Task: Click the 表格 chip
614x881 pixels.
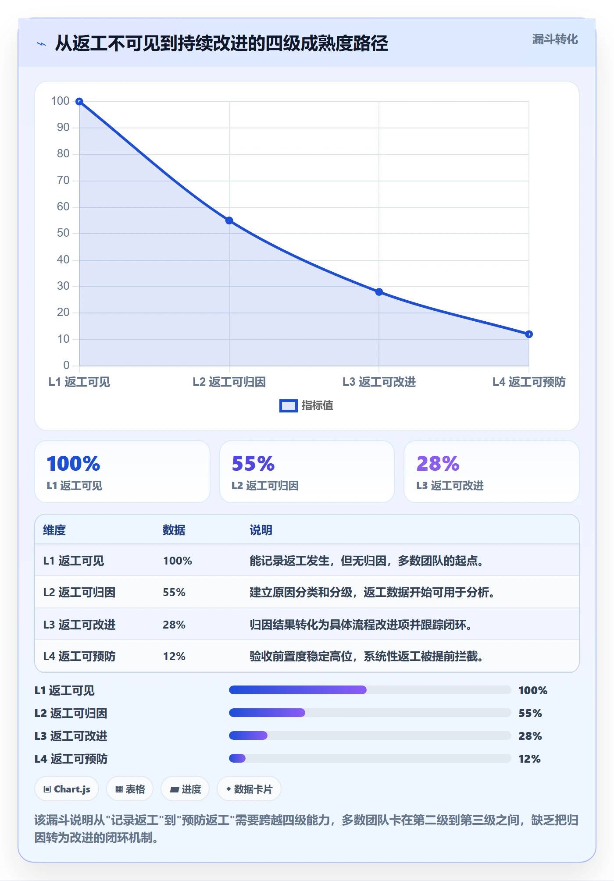Action: pos(130,789)
